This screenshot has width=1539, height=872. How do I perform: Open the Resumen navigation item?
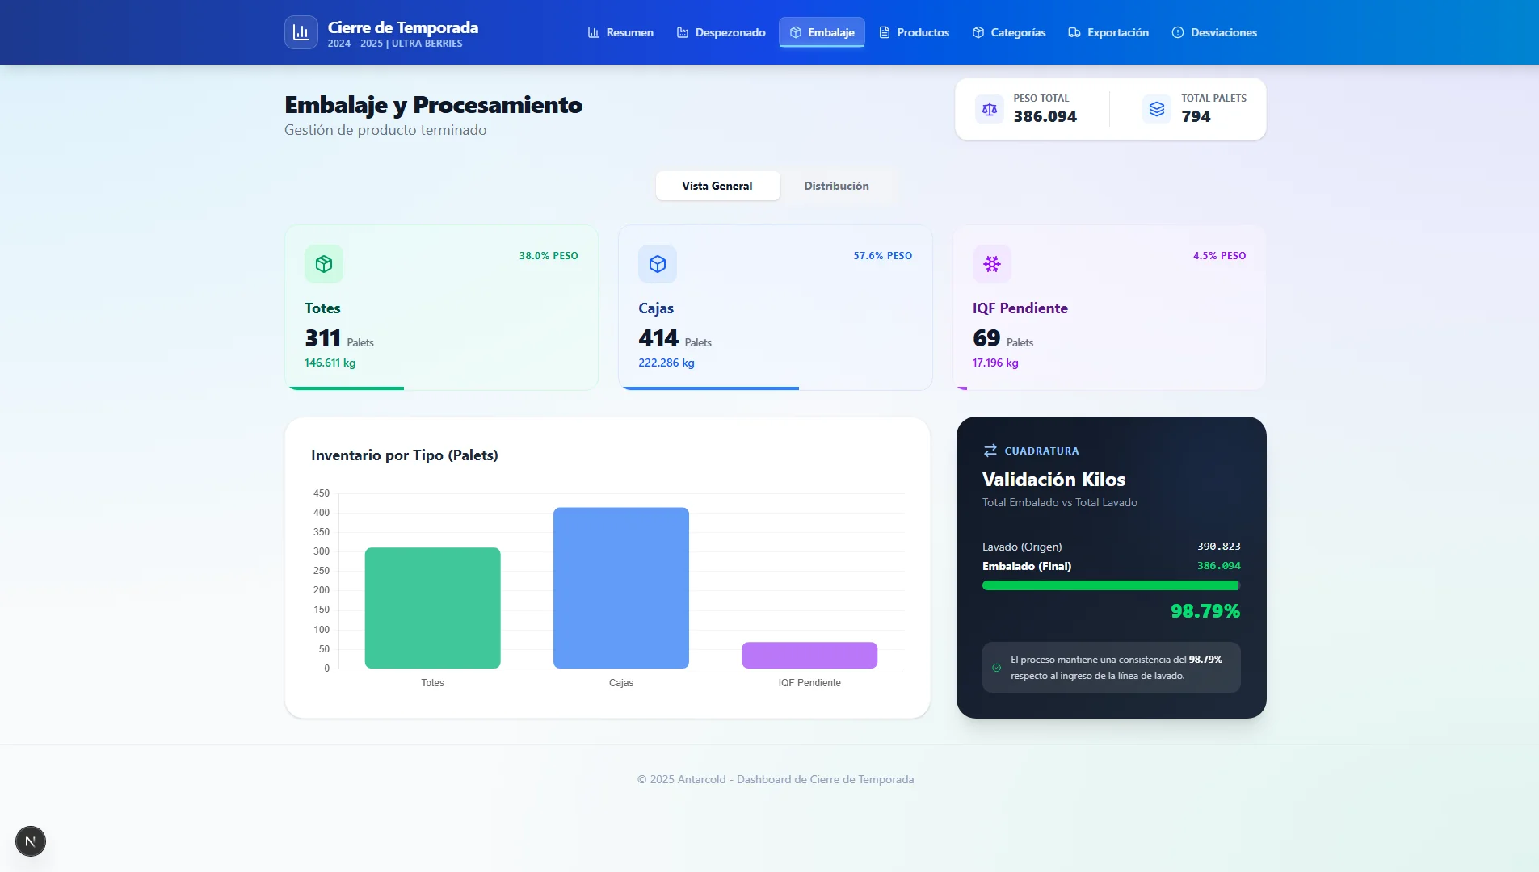[x=620, y=32]
